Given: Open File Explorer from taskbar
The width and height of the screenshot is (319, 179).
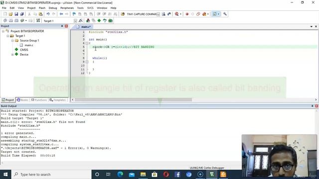Looking at the screenshot, I should pyautogui.click(x=143, y=175).
